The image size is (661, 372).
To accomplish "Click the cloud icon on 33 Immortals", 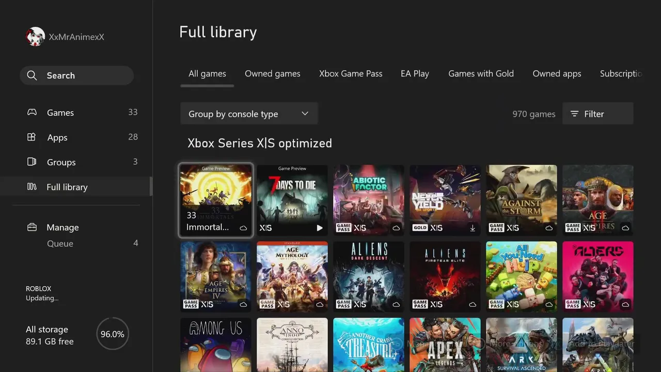I will coord(243,228).
